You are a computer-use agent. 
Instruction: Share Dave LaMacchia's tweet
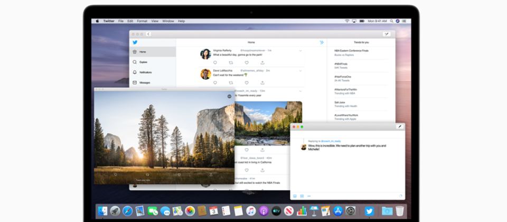tap(262, 83)
